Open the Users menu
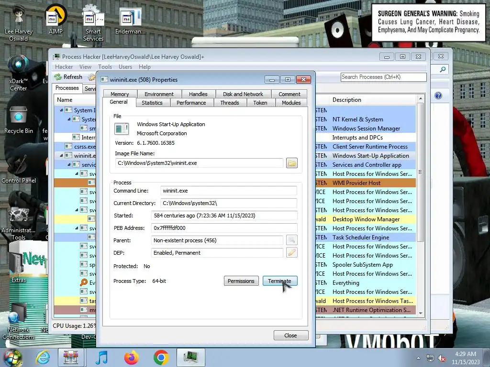Viewport: 490px width, 367px height. coord(125,67)
